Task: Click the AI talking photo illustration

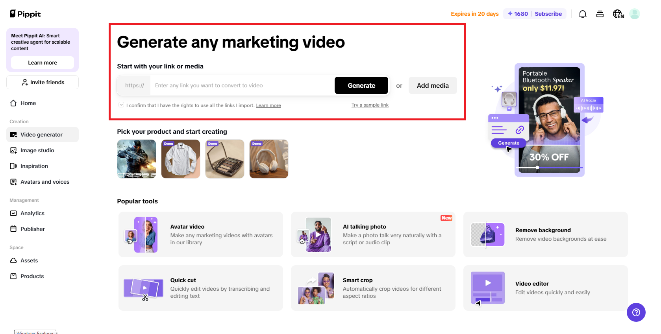Action: (x=314, y=235)
